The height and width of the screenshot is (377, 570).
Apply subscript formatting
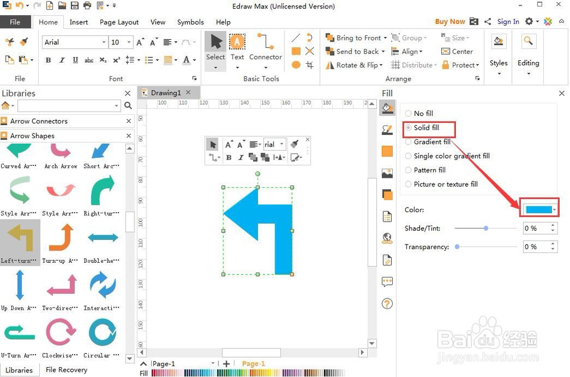click(x=103, y=60)
